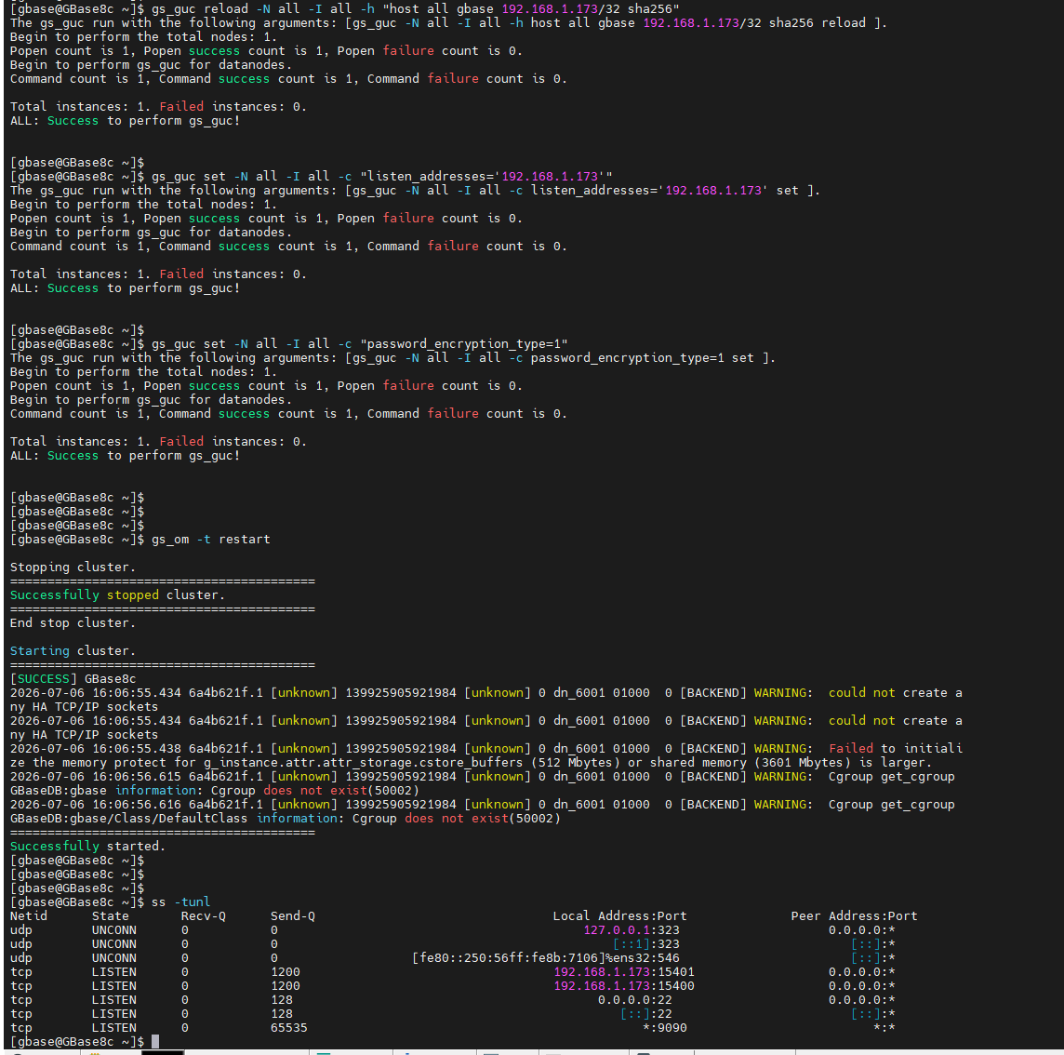This screenshot has width=1064, height=1055.
Task: Click the local address [::1]:323
Action: pyautogui.click(x=646, y=944)
